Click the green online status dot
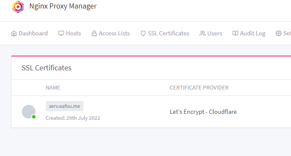 [34, 117]
